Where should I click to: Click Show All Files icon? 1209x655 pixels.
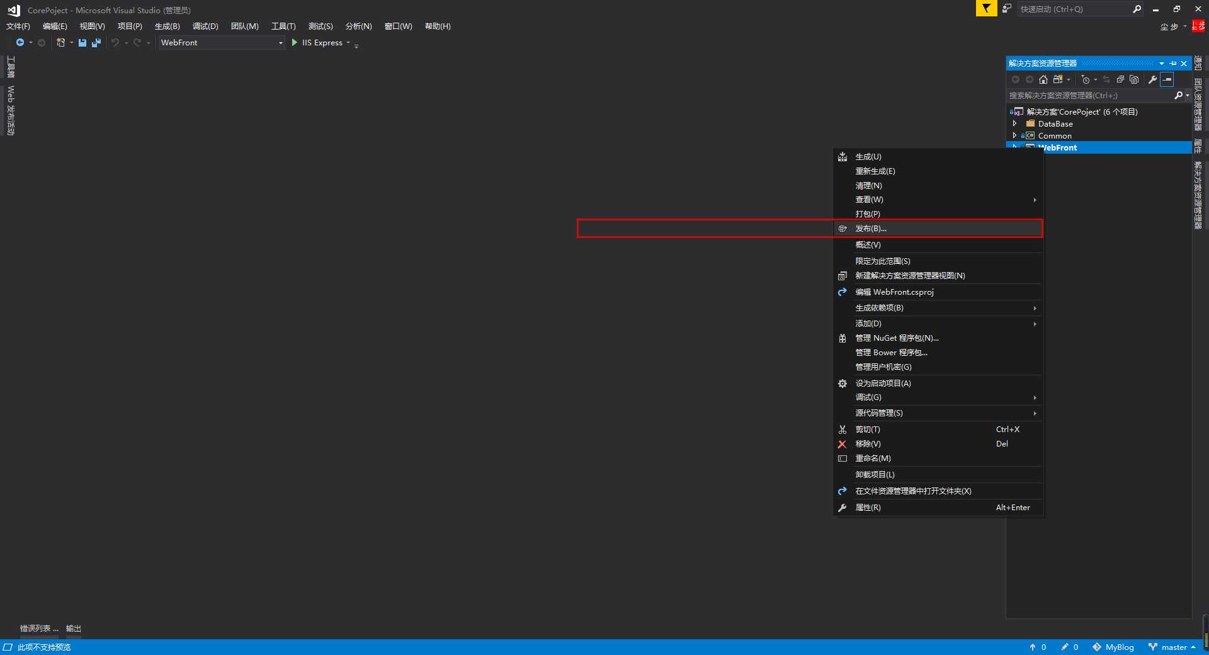(1134, 79)
